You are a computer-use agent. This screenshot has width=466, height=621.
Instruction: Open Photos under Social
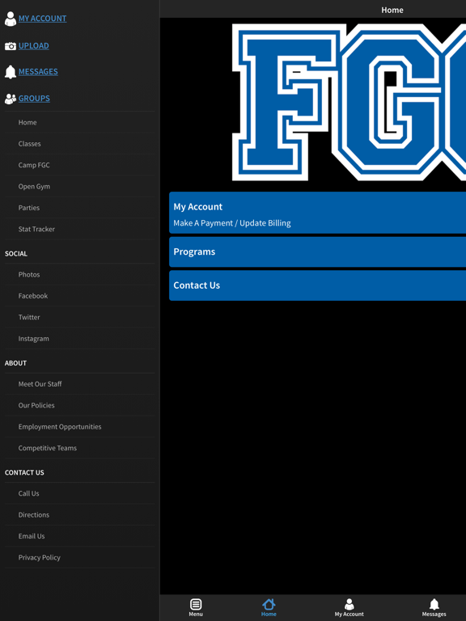point(79,274)
